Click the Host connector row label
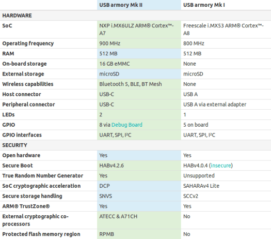 click(22, 94)
